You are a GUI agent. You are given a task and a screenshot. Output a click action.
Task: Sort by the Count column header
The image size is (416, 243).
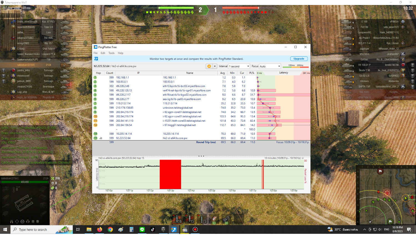[110, 73]
